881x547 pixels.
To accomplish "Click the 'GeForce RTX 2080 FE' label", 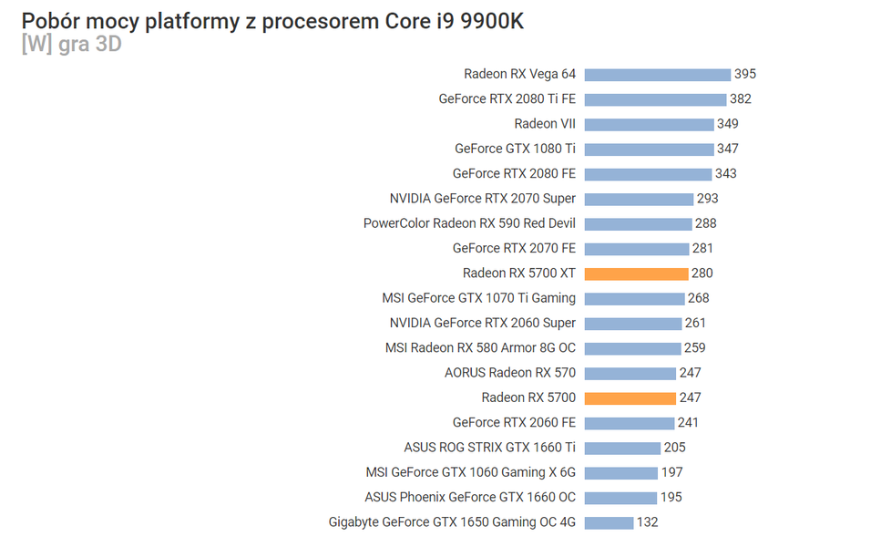I will [x=514, y=174].
